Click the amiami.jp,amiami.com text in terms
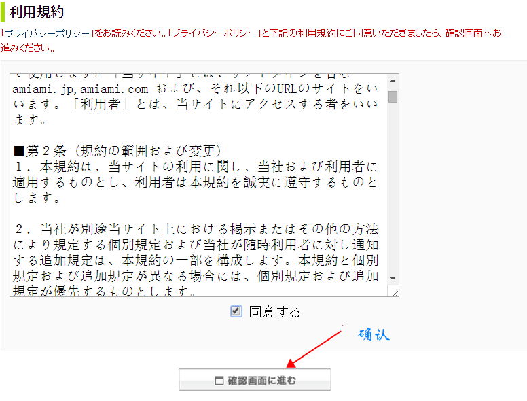This screenshot has width=527, height=401. coord(81,89)
